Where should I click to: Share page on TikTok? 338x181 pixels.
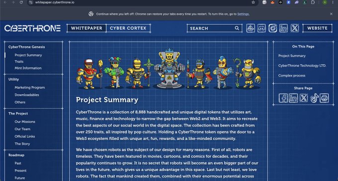[314, 98]
